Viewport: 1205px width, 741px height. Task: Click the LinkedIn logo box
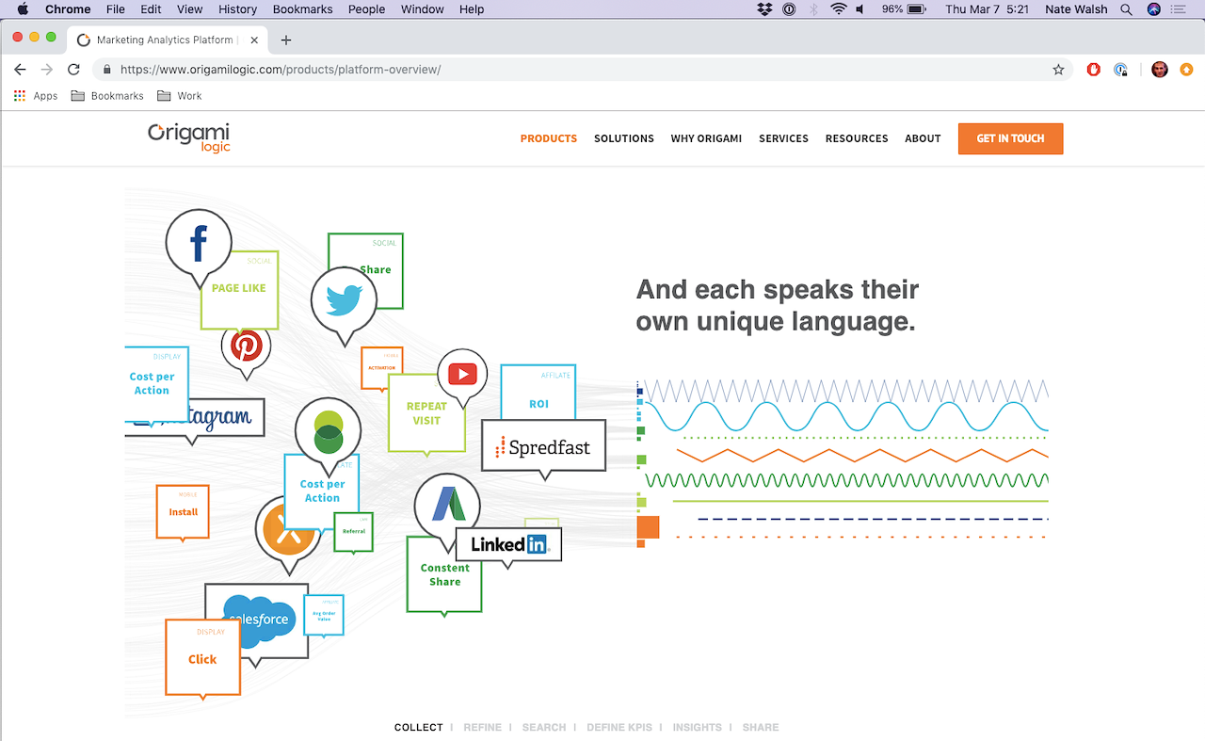(x=508, y=544)
